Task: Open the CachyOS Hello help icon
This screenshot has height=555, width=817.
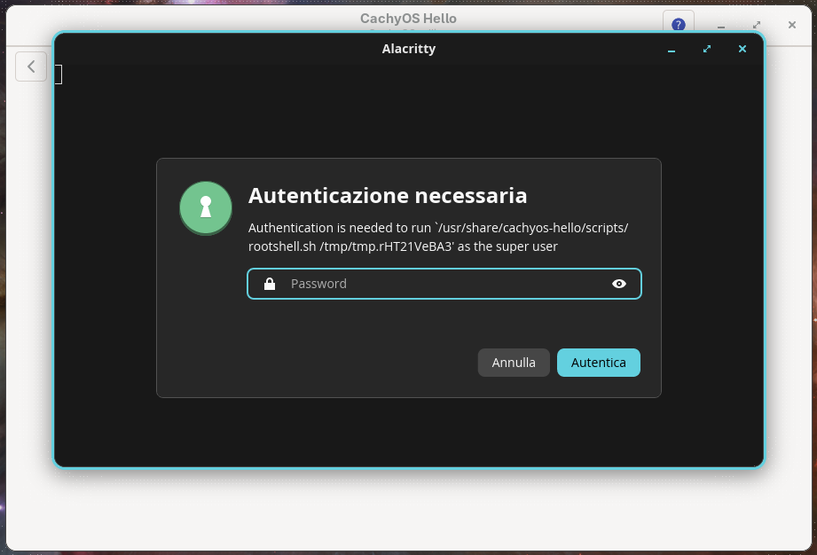Action: coord(679,25)
